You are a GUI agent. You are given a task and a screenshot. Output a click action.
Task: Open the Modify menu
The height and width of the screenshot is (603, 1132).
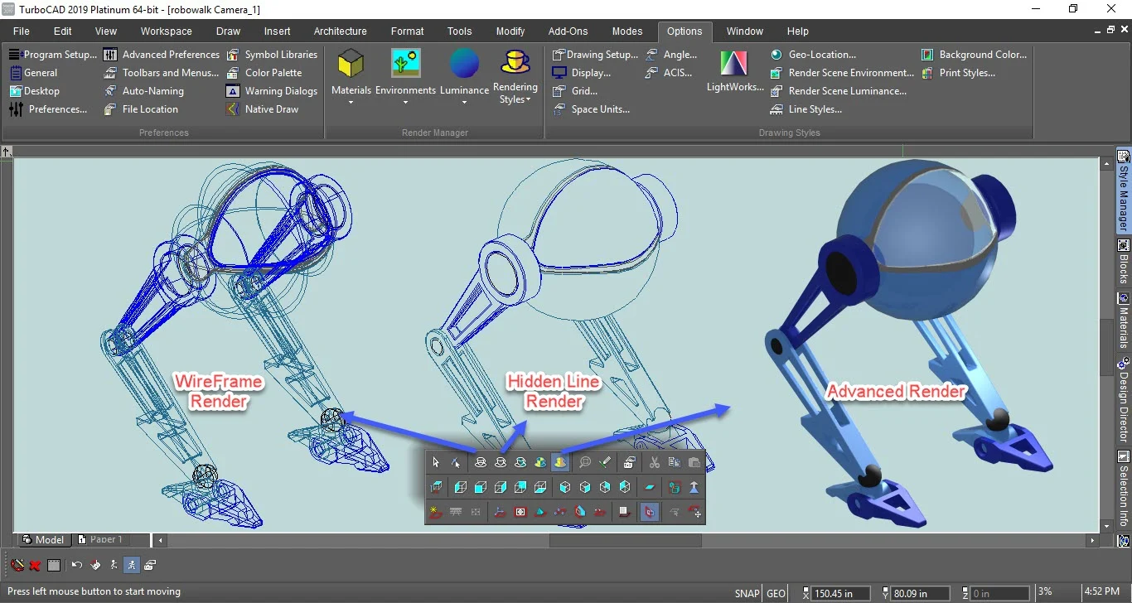510,31
